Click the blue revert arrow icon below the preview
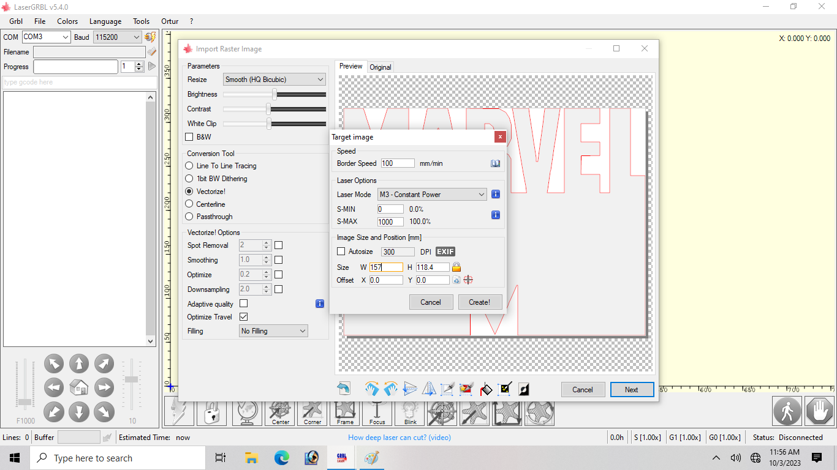 click(344, 389)
